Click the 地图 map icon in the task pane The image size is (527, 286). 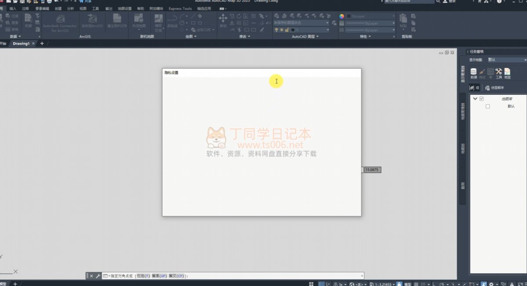[507, 72]
